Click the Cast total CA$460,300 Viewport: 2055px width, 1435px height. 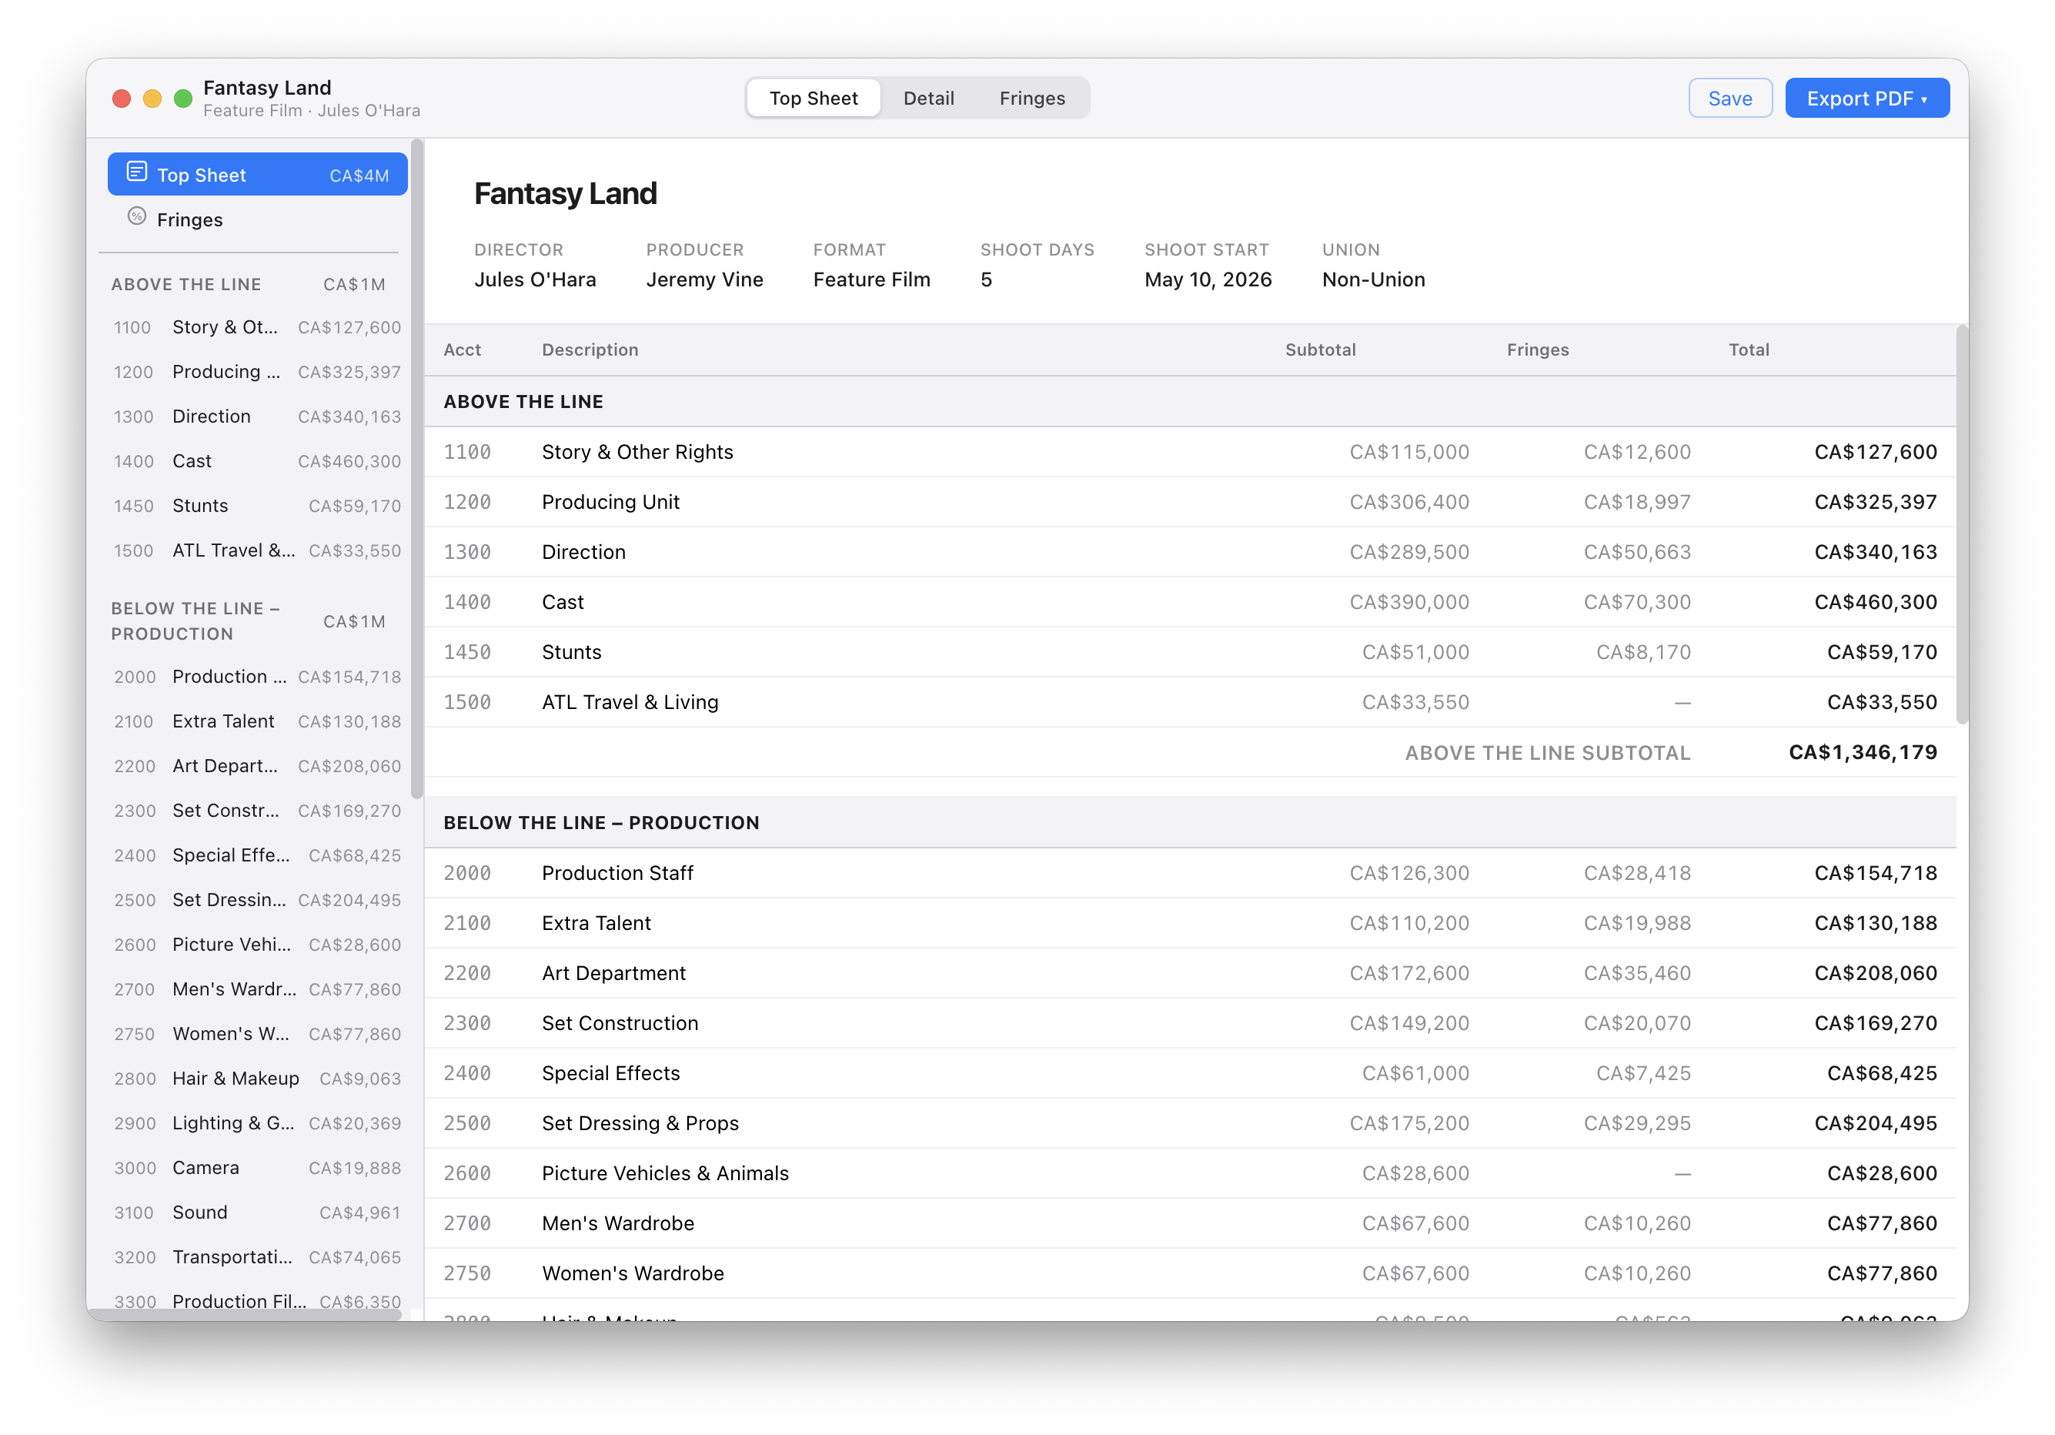coord(1875,604)
